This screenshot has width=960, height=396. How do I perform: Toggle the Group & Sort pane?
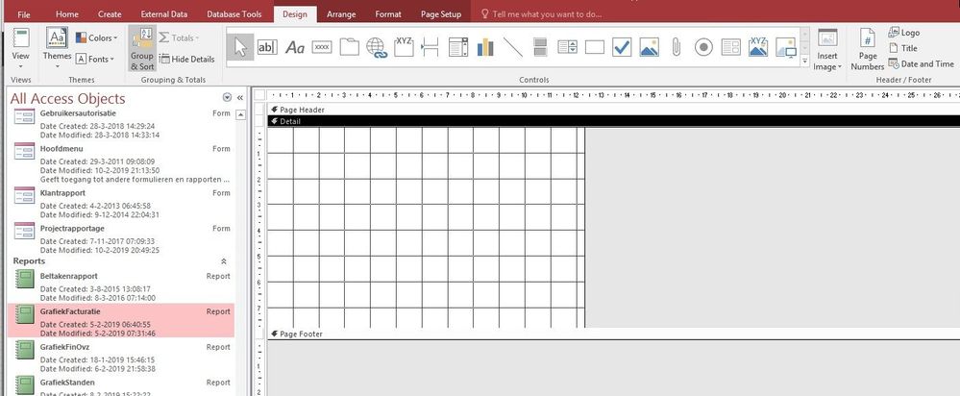tap(142, 49)
